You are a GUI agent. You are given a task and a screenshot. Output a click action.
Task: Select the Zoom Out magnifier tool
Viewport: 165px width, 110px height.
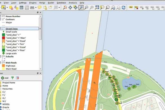click(86, 7)
